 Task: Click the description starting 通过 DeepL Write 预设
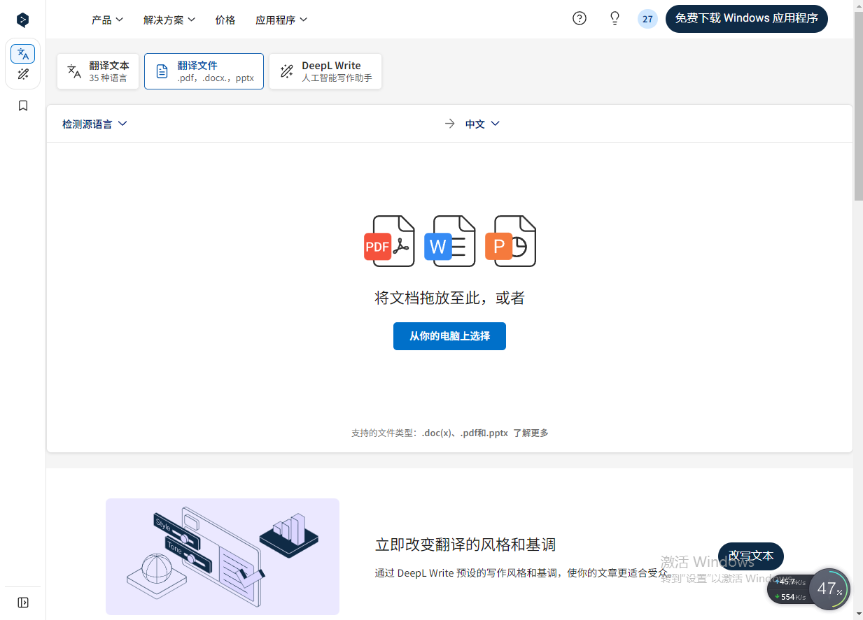coord(524,573)
